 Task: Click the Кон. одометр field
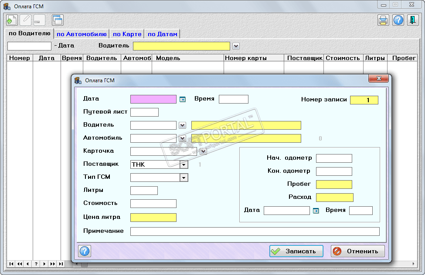[334, 171]
